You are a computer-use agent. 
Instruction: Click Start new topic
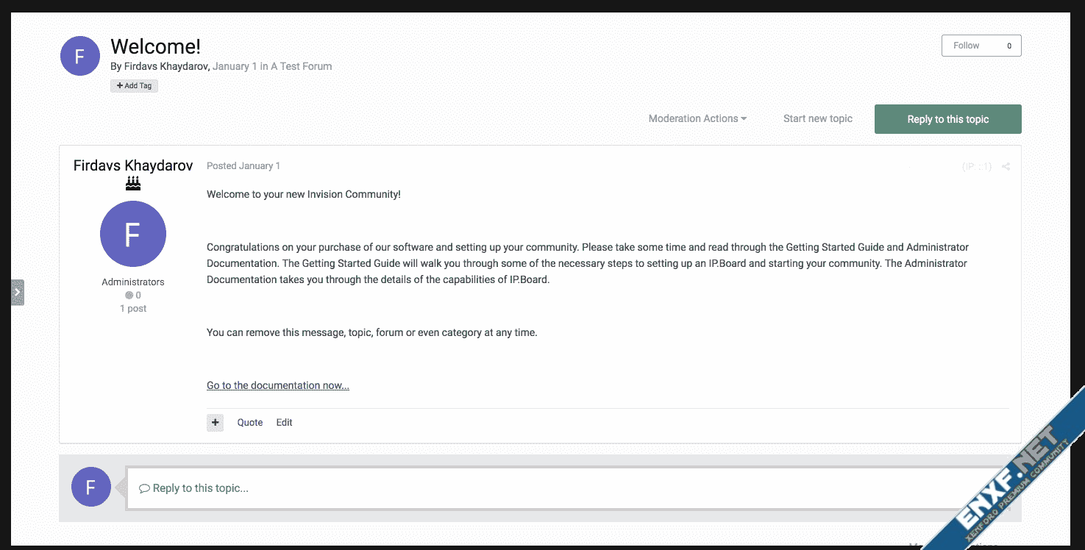[817, 118]
